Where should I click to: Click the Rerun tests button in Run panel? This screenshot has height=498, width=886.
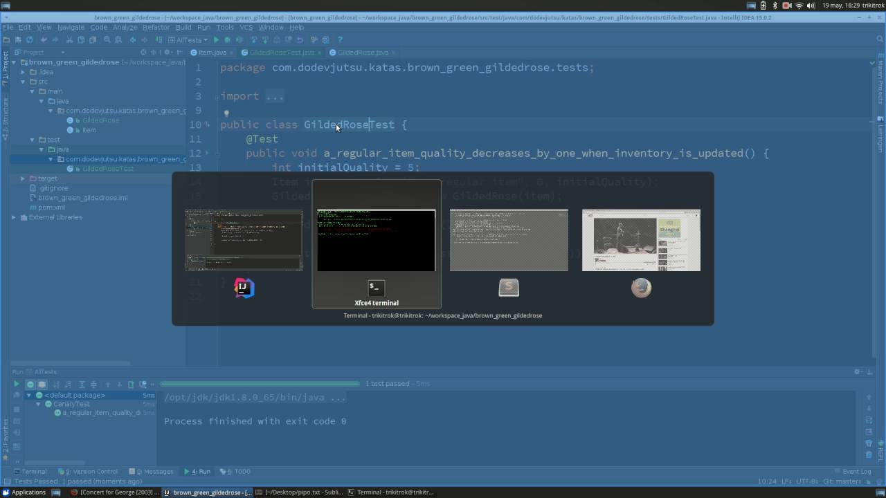coord(17,384)
